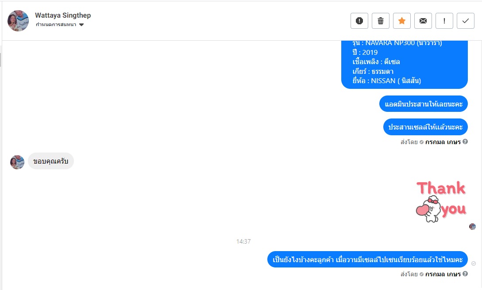Click help icon next to upper กรกมล เกษร
482x290 pixels.
point(465,141)
